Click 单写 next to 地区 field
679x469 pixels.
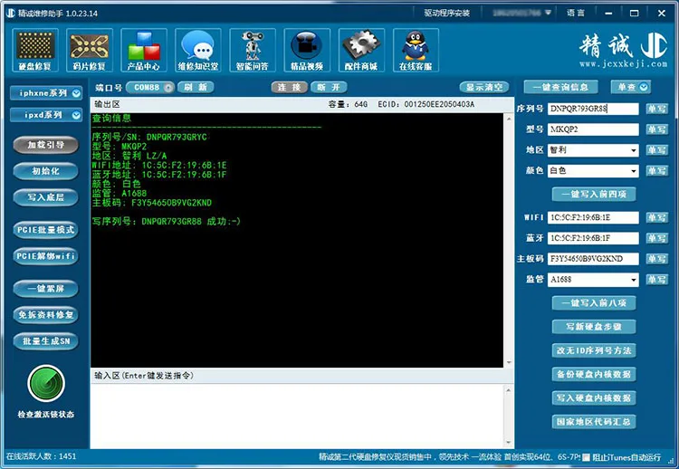tap(657, 150)
